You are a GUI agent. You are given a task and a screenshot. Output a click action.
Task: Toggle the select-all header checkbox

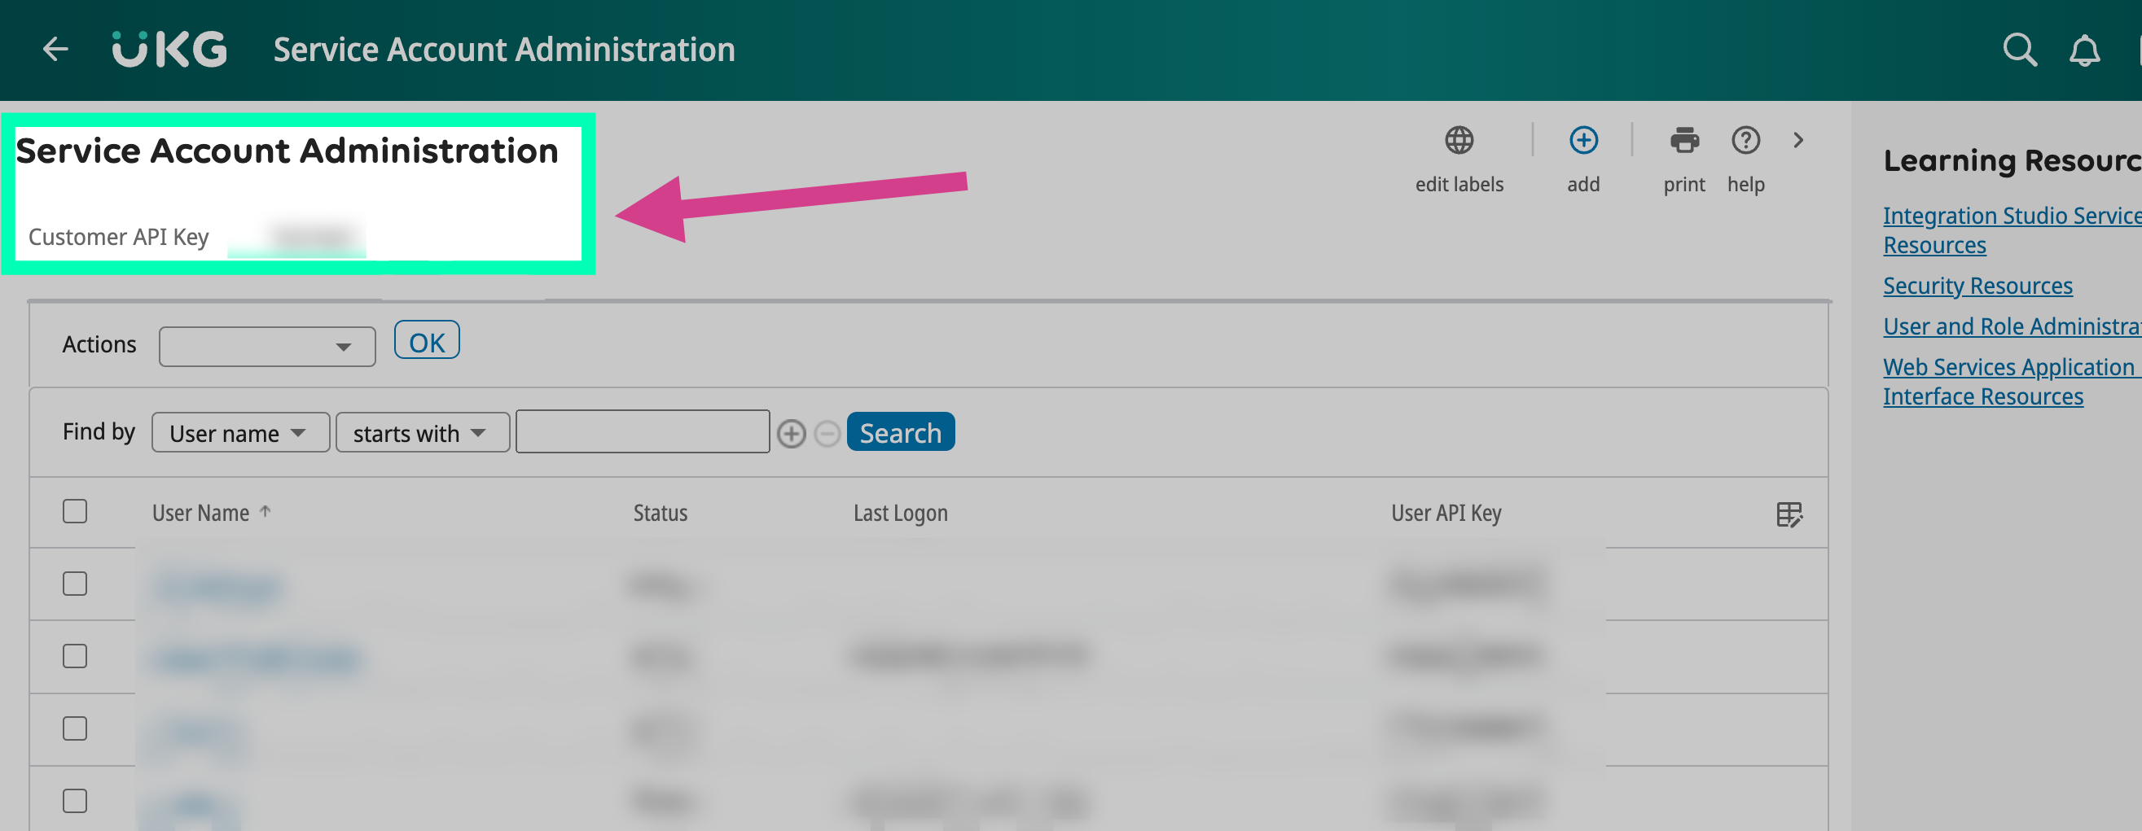[x=75, y=511]
